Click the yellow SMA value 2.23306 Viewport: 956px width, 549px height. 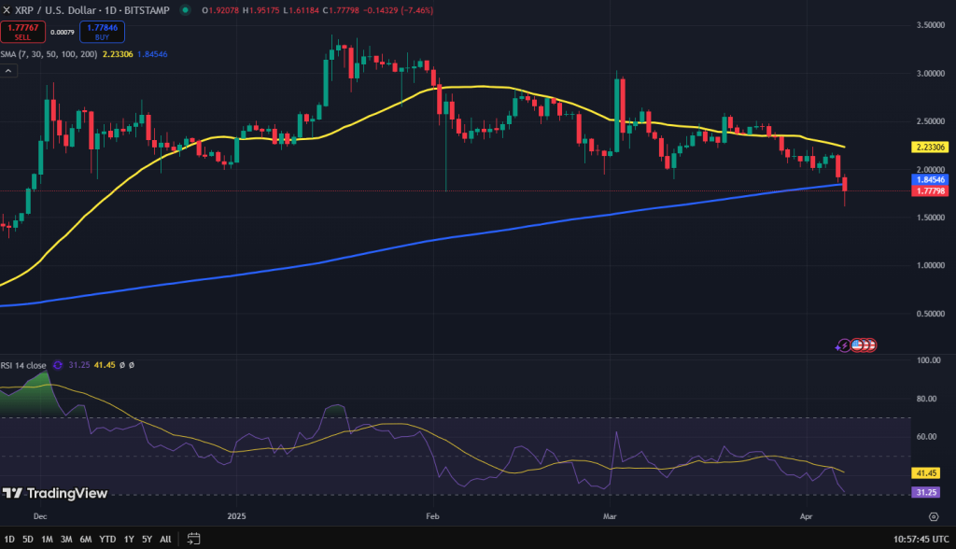click(x=118, y=54)
